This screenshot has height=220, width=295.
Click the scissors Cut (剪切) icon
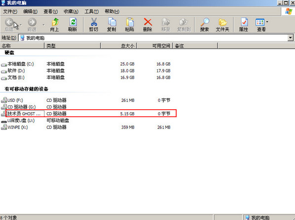coord(94,22)
